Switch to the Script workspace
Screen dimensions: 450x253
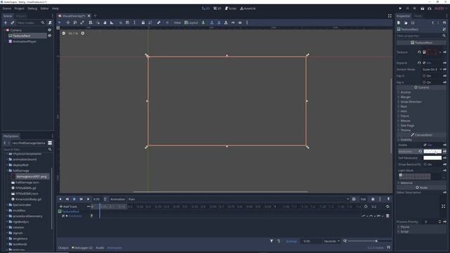point(231,8)
